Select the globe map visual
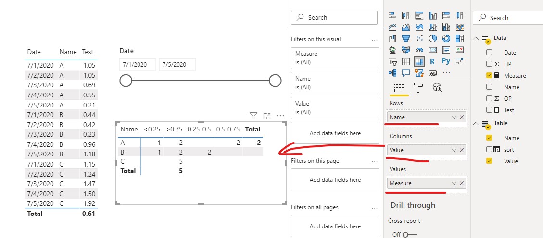The height and width of the screenshot is (238, 543). coord(392,50)
